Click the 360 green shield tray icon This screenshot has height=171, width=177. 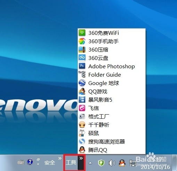(x=101, y=163)
